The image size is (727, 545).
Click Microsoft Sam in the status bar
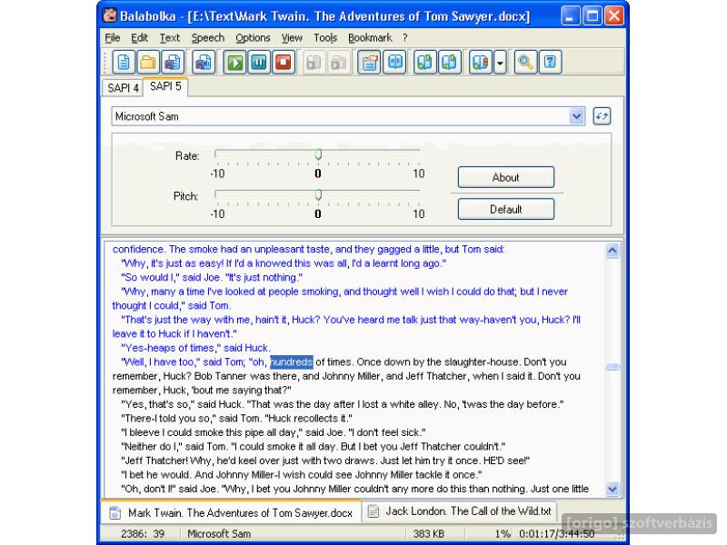(219, 534)
